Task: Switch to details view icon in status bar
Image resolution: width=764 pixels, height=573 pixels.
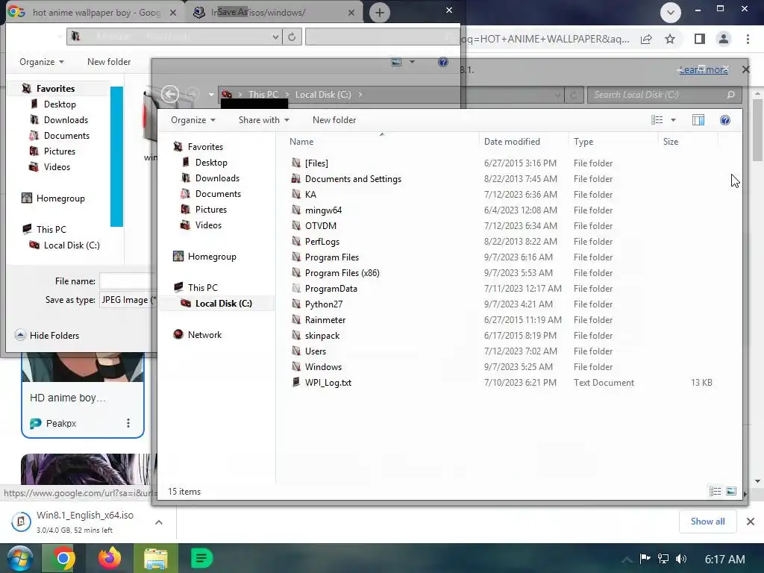Action: pyautogui.click(x=715, y=491)
